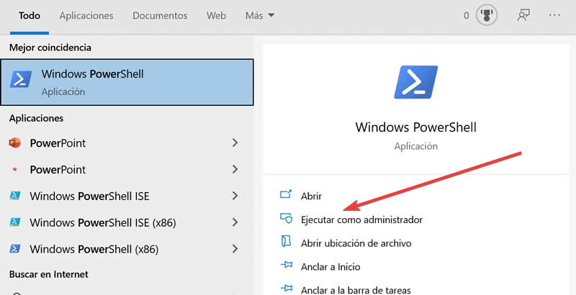Open the feedback person icon

point(523,15)
